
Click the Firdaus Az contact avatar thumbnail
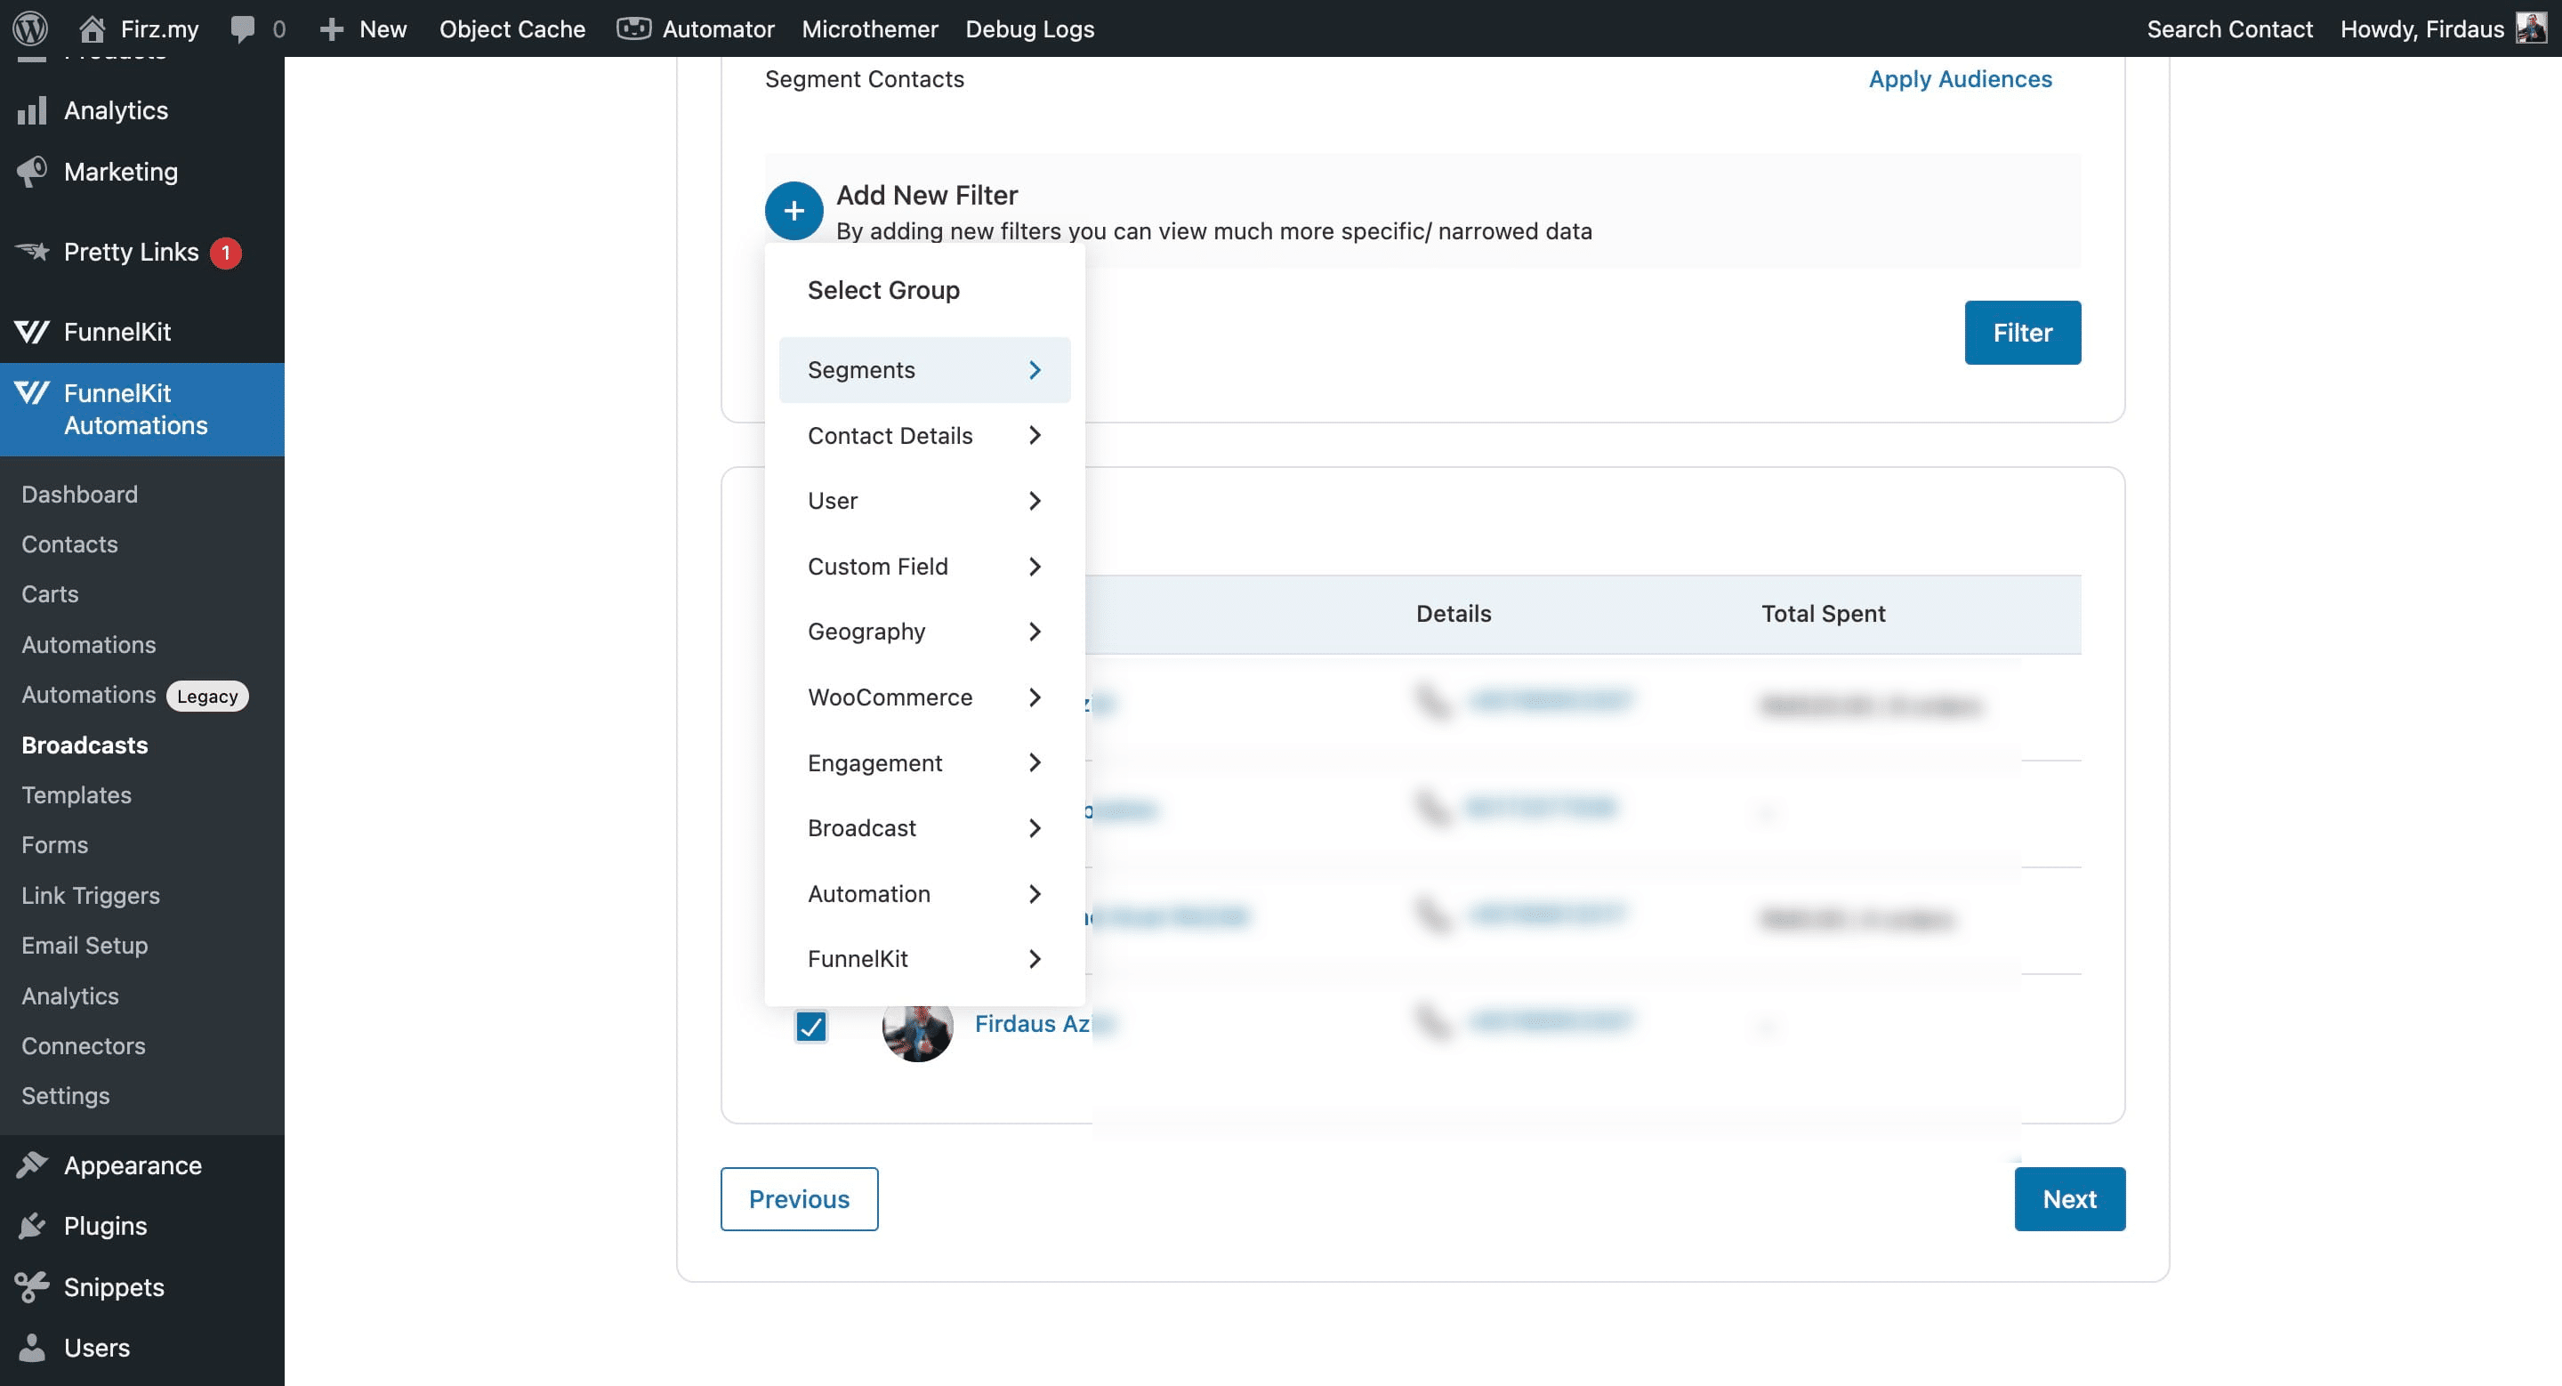917,1031
